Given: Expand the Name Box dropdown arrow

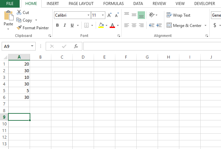Looking at the screenshot, I should click(32, 47).
